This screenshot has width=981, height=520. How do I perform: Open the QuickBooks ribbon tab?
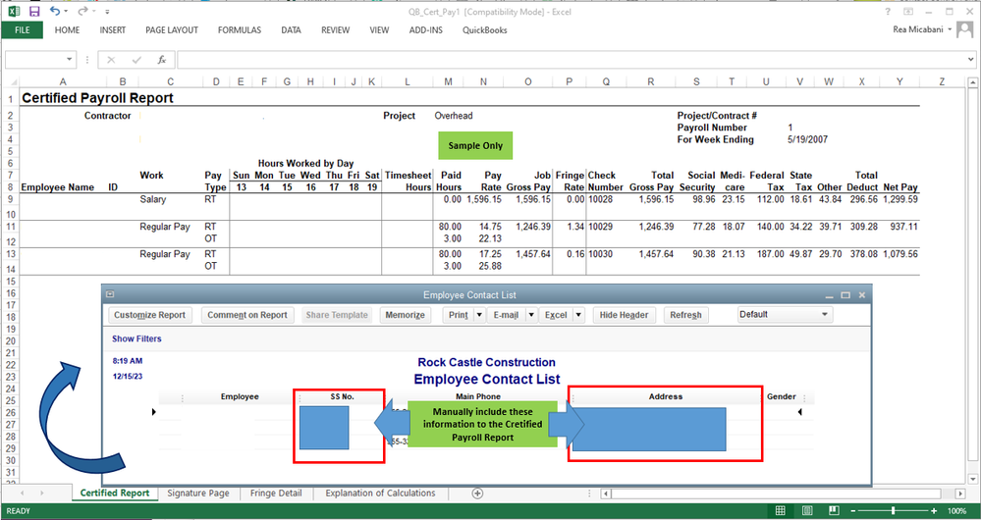tap(485, 30)
